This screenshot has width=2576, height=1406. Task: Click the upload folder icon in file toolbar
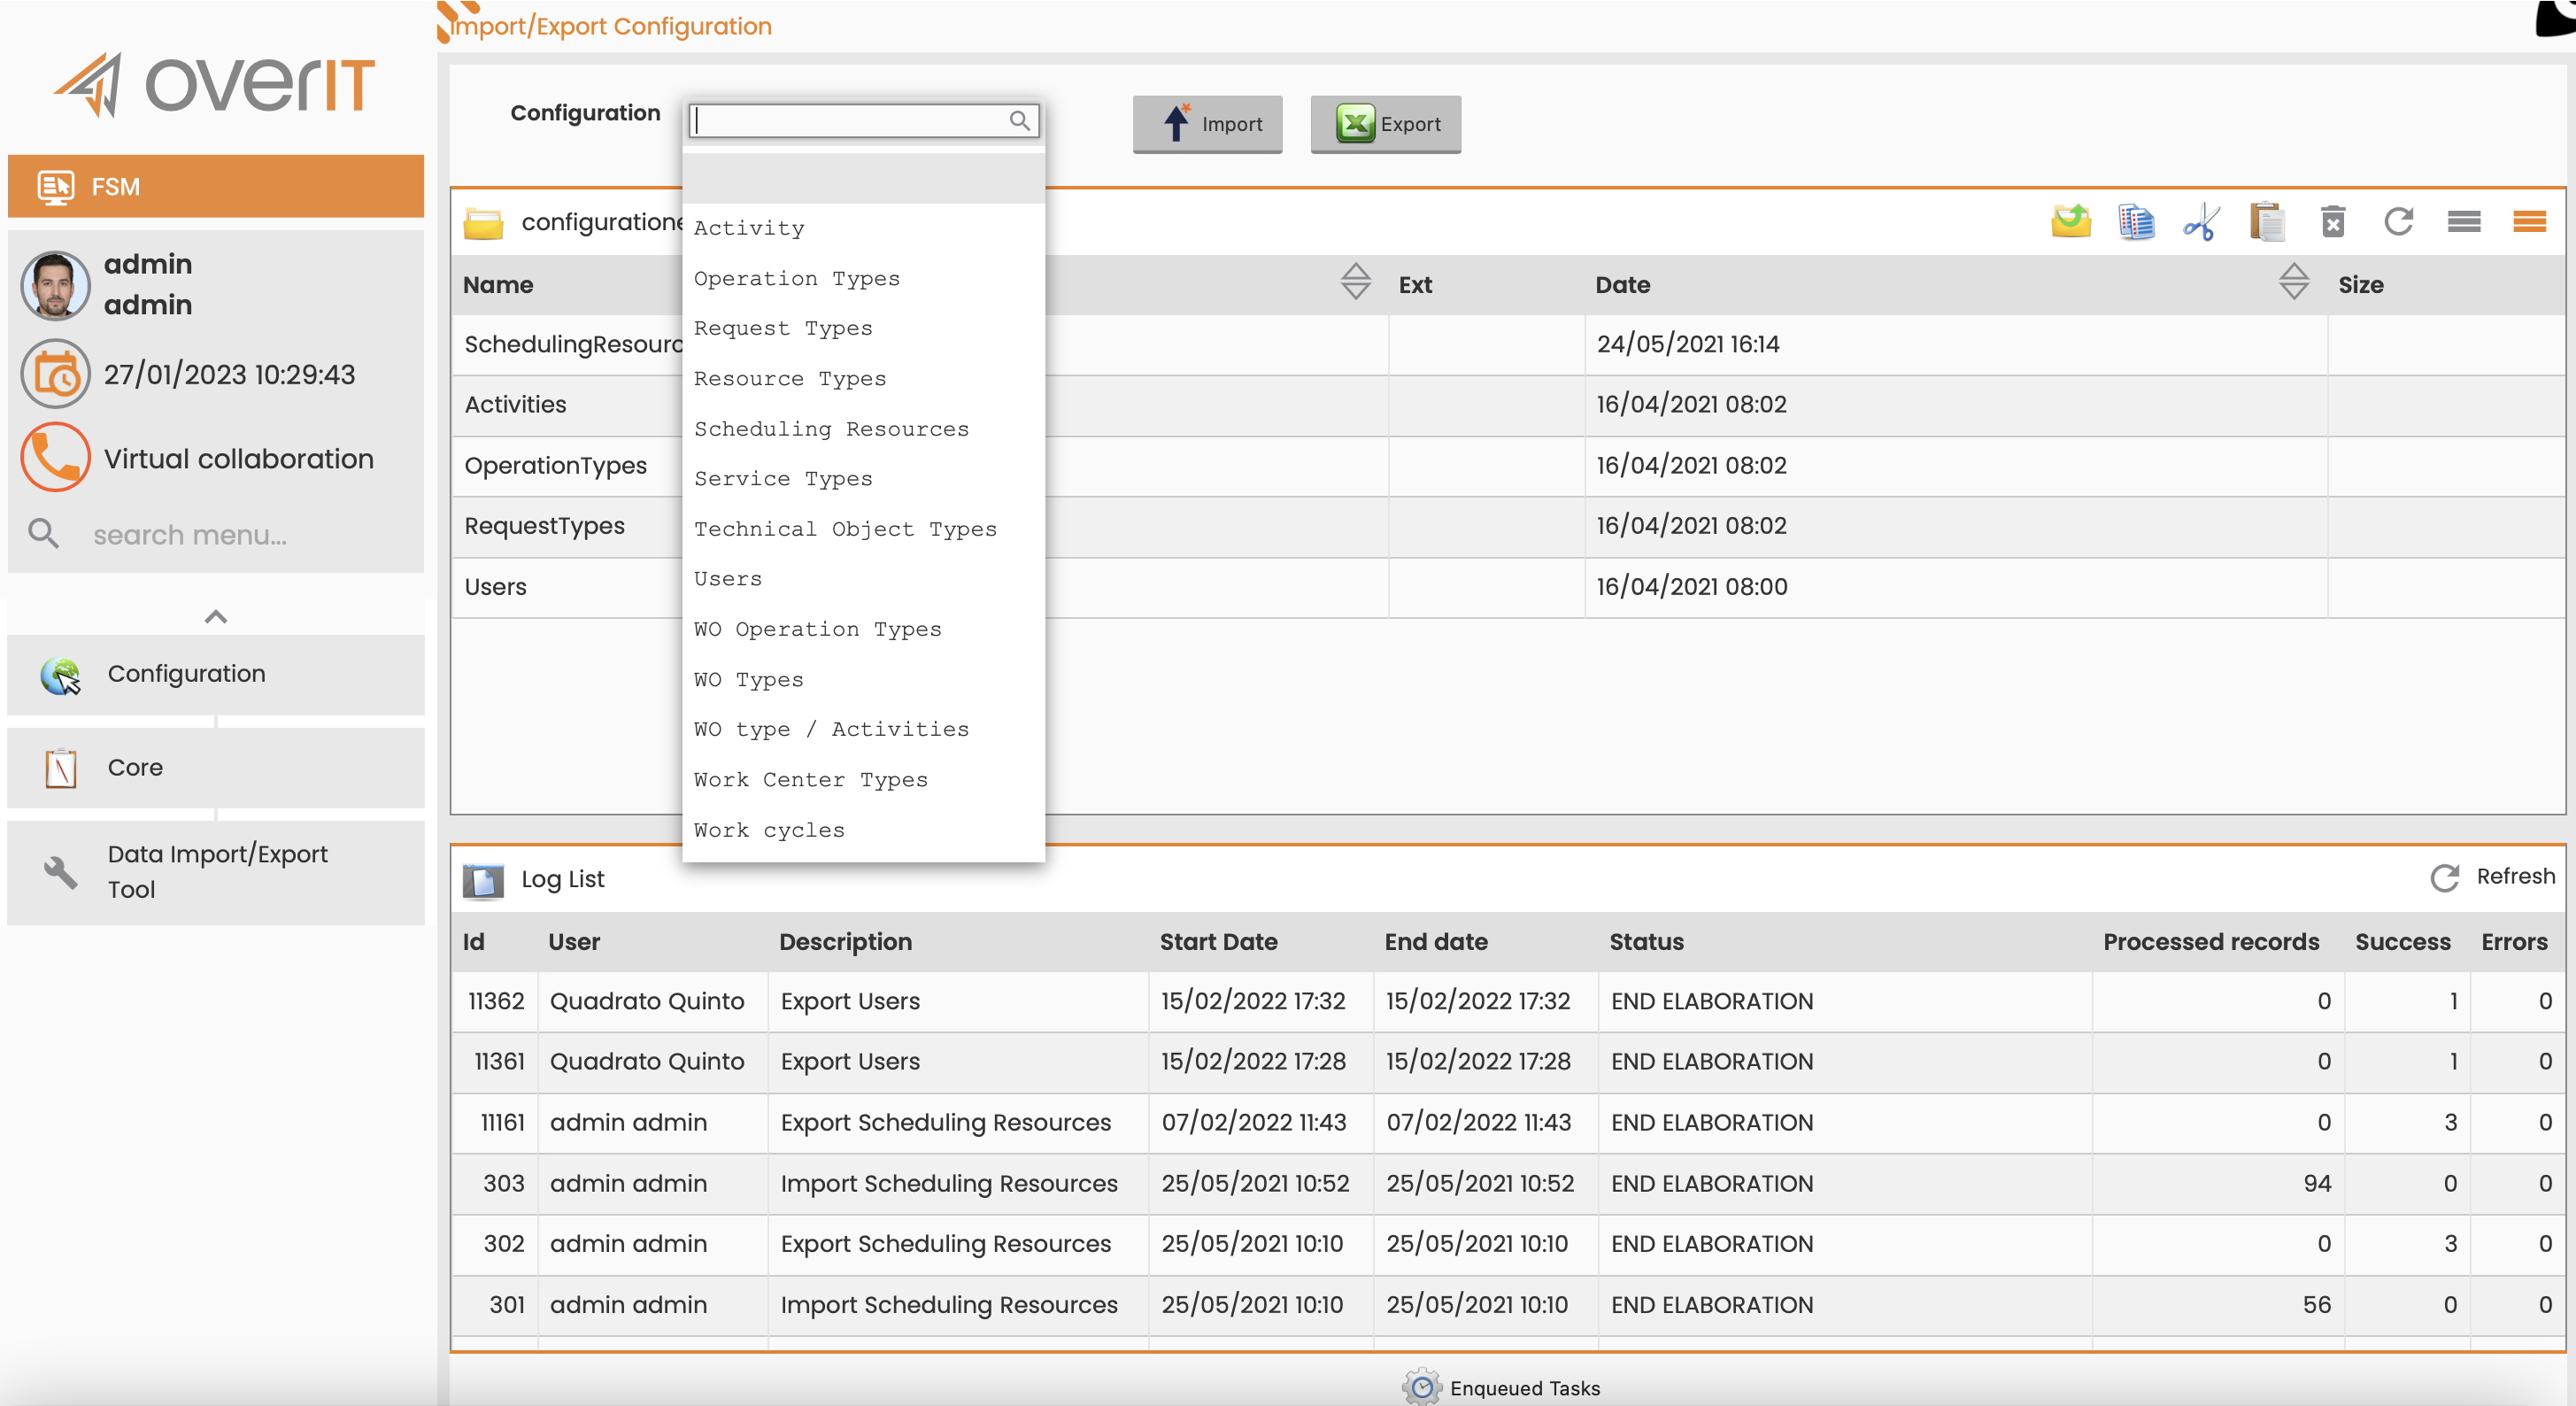(2071, 221)
